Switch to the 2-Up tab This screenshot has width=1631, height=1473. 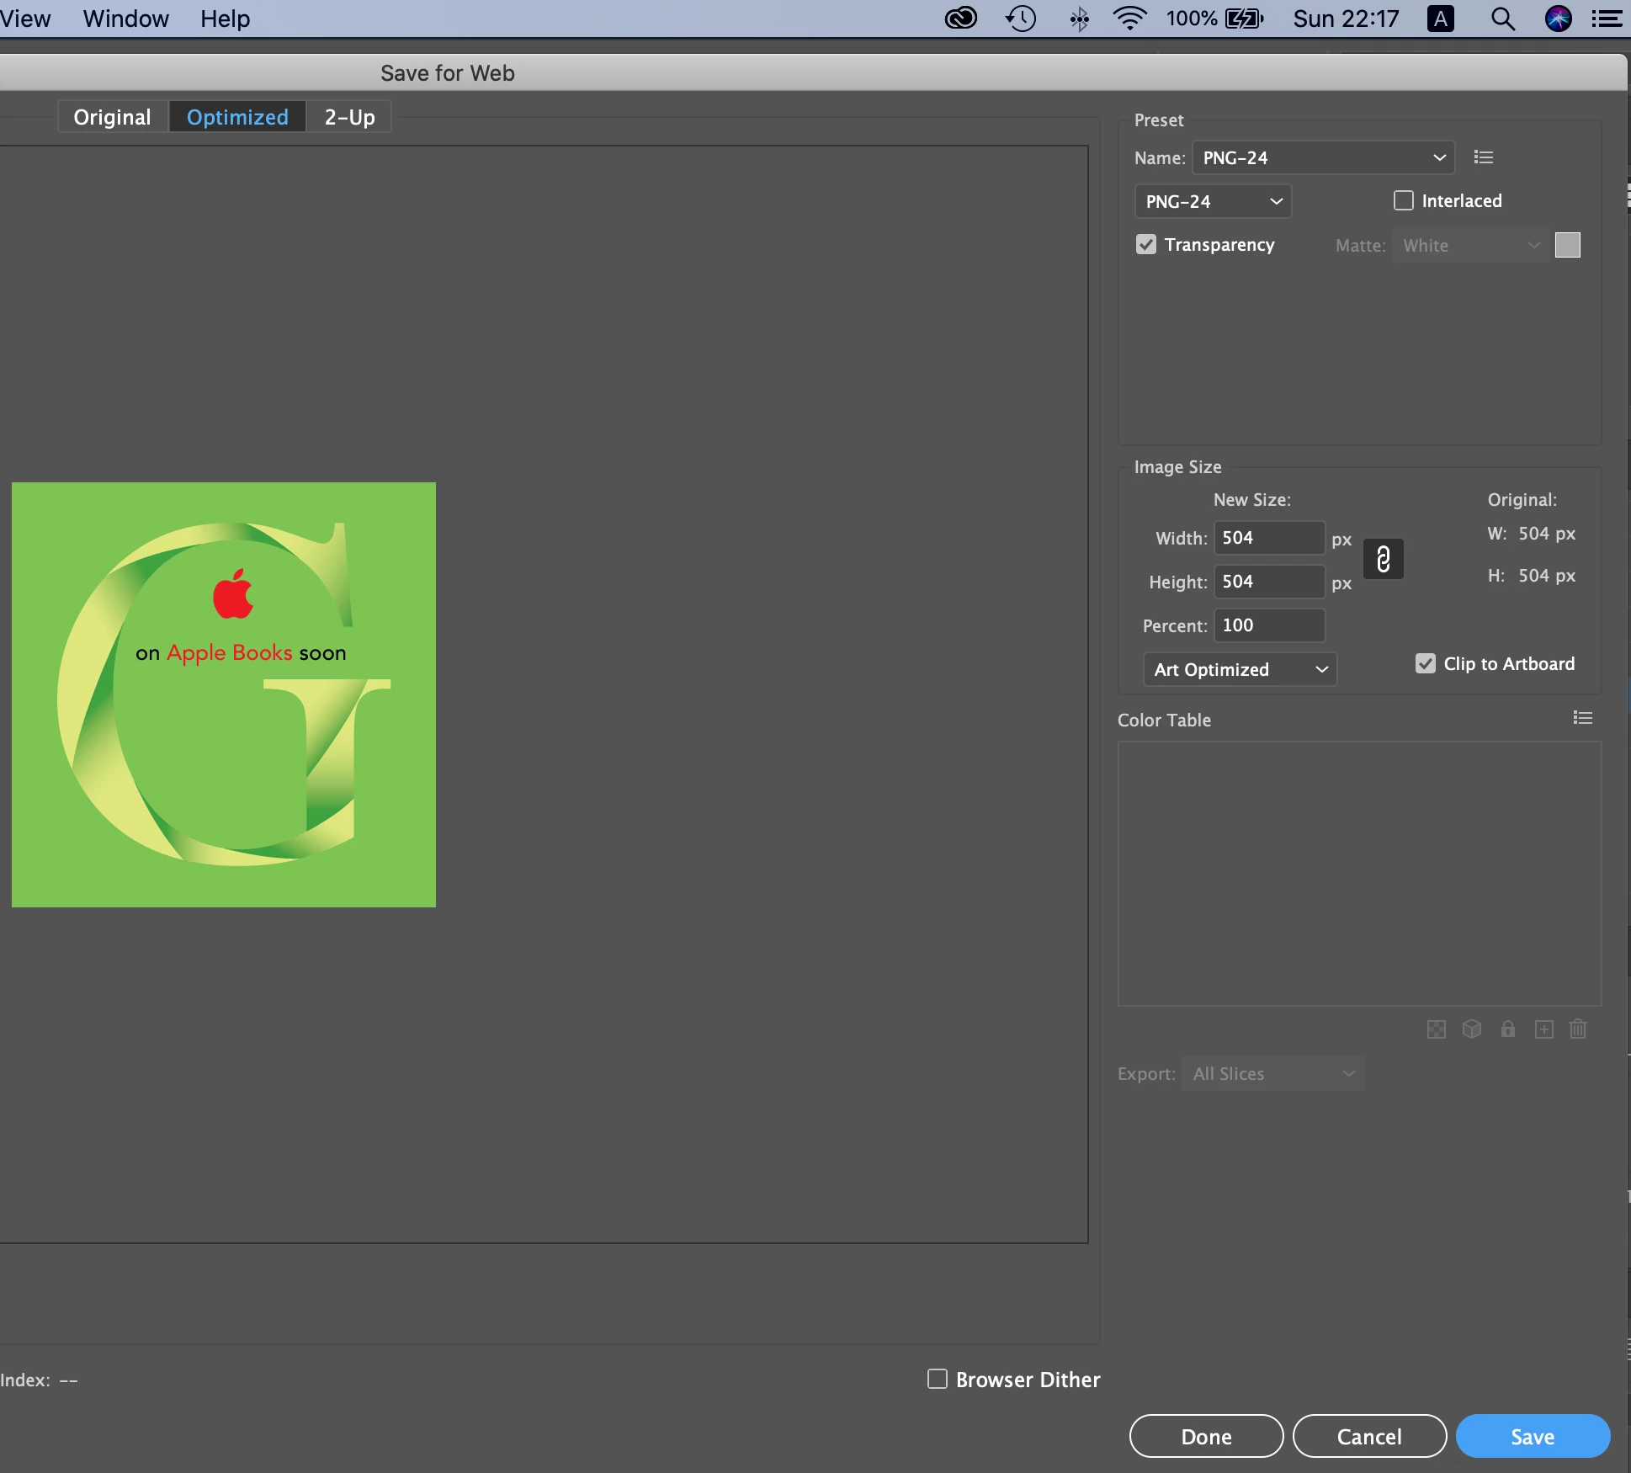349,117
